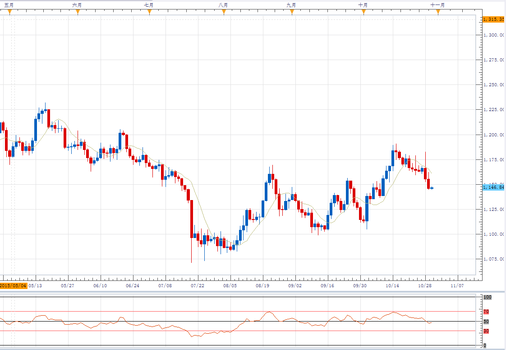Click the 05/13 date axis label
The height and width of the screenshot is (350, 506).
click(x=35, y=286)
